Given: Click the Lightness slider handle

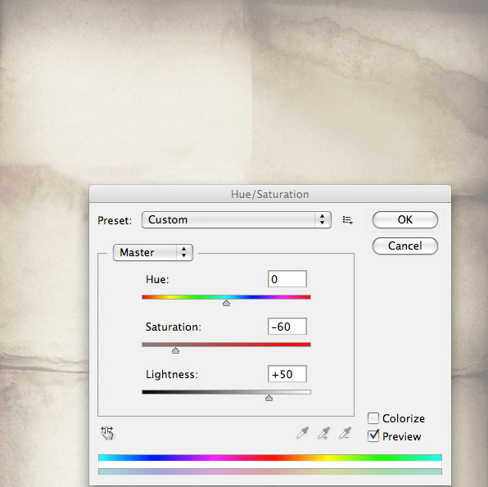Looking at the screenshot, I should pyautogui.click(x=269, y=398).
